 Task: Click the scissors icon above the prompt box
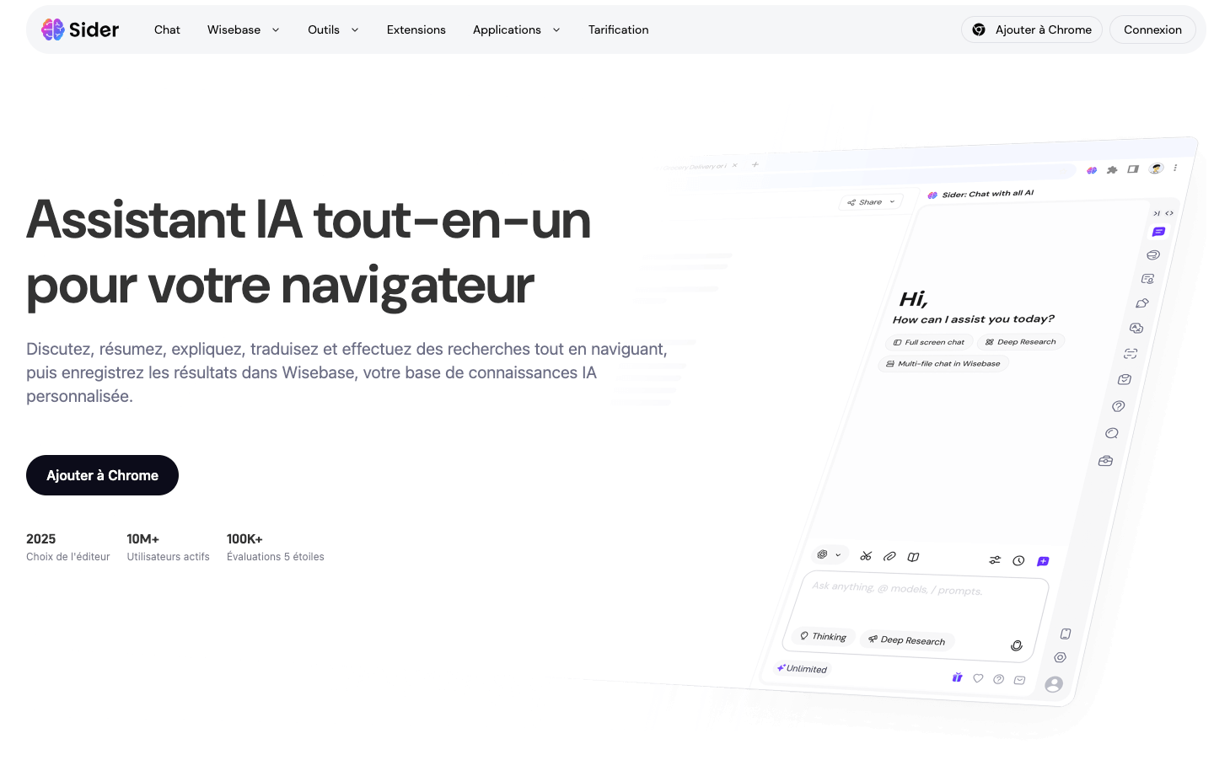click(x=866, y=556)
